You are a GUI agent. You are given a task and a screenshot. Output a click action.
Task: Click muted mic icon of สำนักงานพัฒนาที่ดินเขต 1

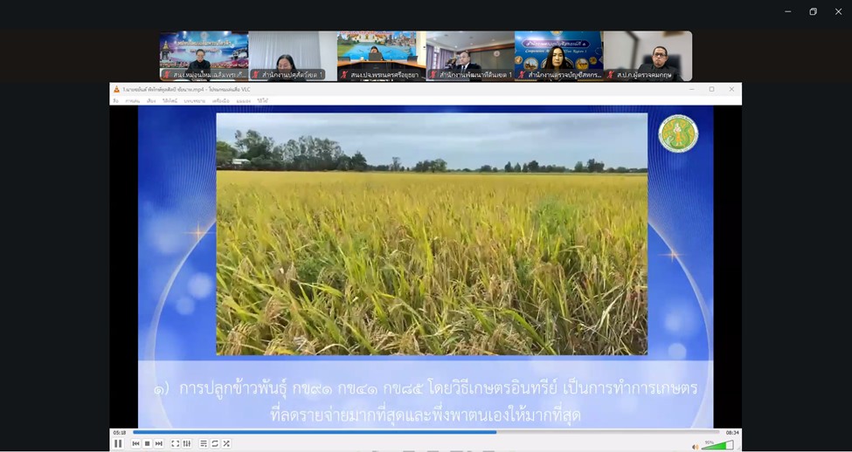coord(433,75)
